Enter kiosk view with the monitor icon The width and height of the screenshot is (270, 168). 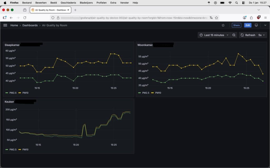(256, 25)
